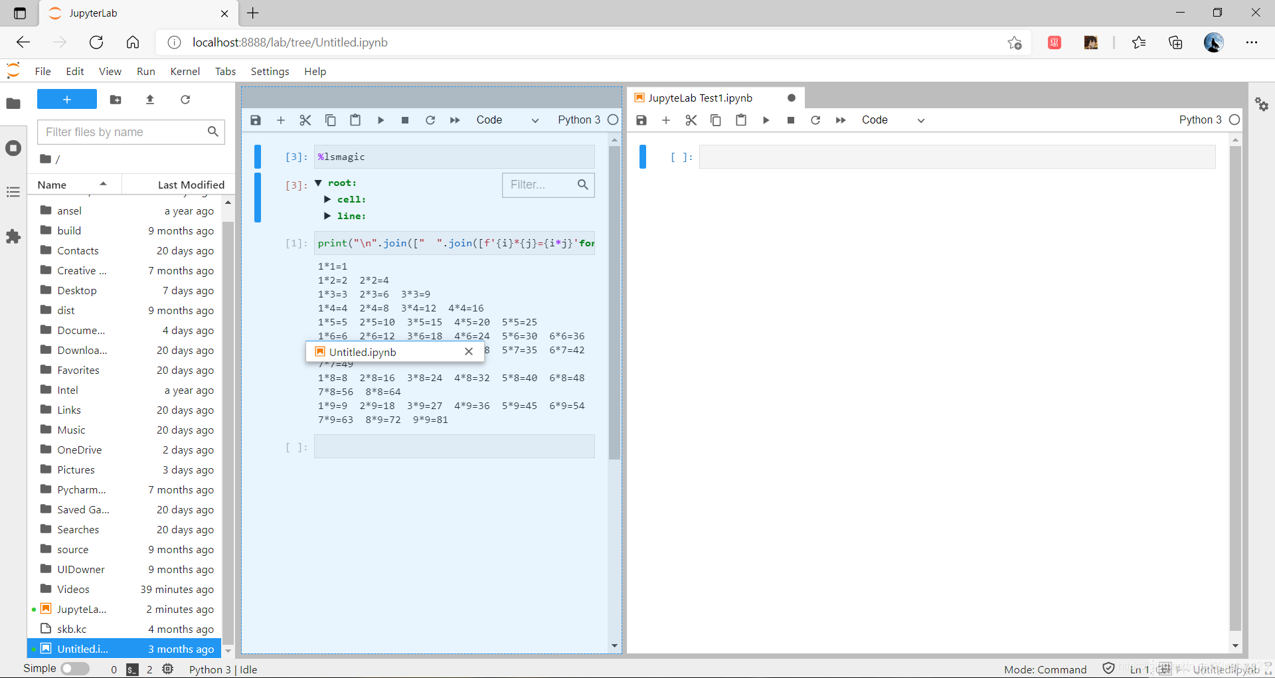The width and height of the screenshot is (1275, 678).
Task: Open the Running Terminals and Kernels sidebar
Action: [x=13, y=148]
